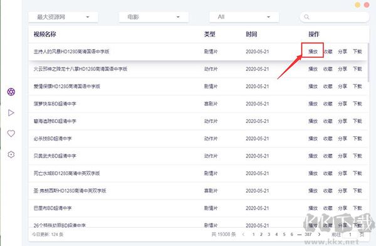Go to the next page arrow
Image resolution: width=376 pixels, height=246 pixels.
click(x=319, y=234)
